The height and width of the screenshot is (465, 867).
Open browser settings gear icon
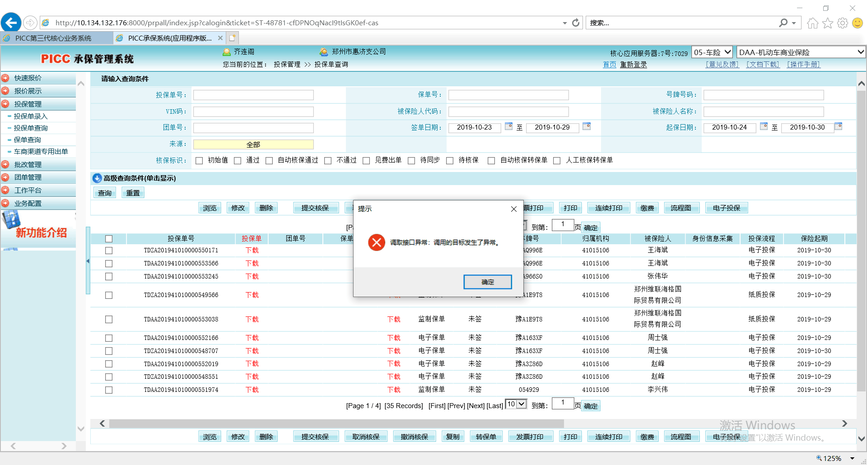click(842, 23)
